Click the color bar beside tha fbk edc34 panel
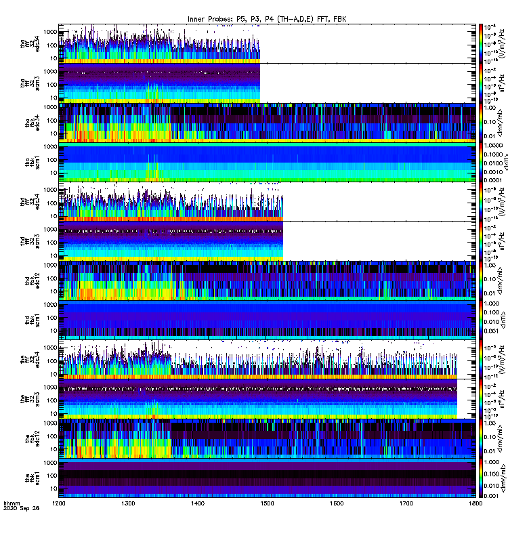Image resolution: width=508 pixels, height=542 pixels. pyautogui.click(x=481, y=123)
